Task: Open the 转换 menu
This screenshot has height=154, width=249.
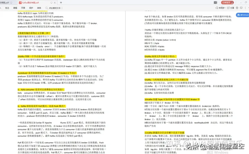Action: pos(39,8)
